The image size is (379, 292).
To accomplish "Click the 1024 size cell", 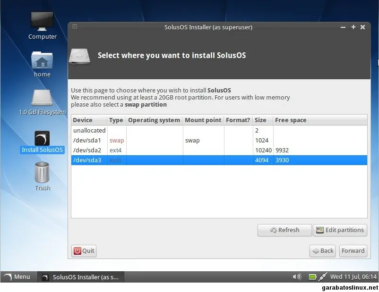I will (262, 140).
